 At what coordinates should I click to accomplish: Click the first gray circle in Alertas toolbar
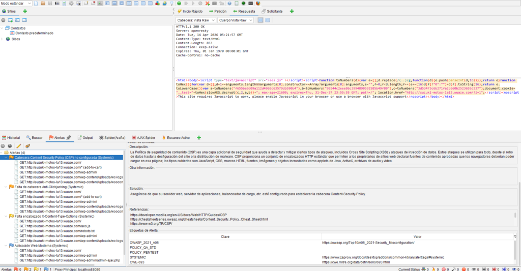click(3, 146)
